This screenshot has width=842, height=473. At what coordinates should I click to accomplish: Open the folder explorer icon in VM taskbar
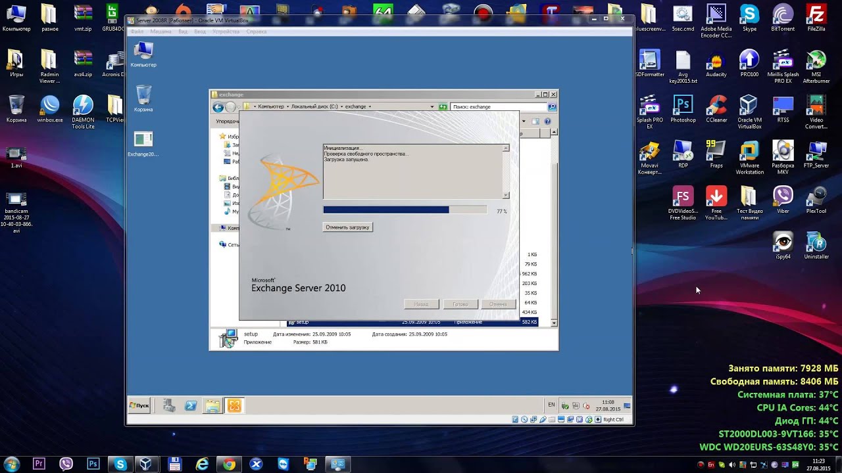coord(212,406)
